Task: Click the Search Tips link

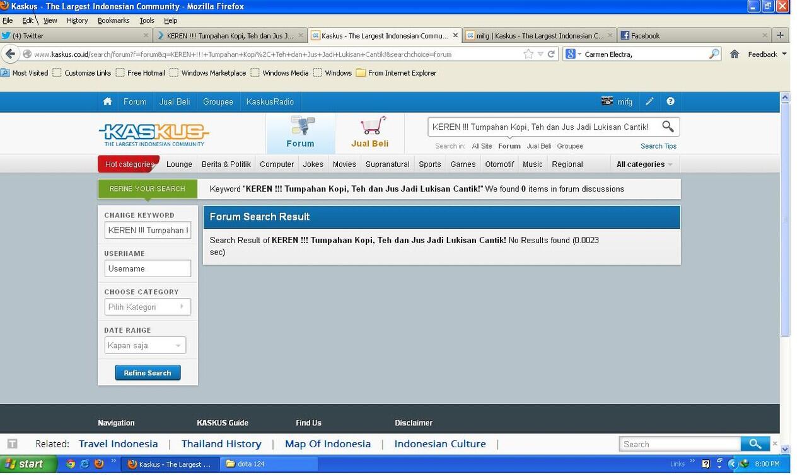Action: click(658, 146)
